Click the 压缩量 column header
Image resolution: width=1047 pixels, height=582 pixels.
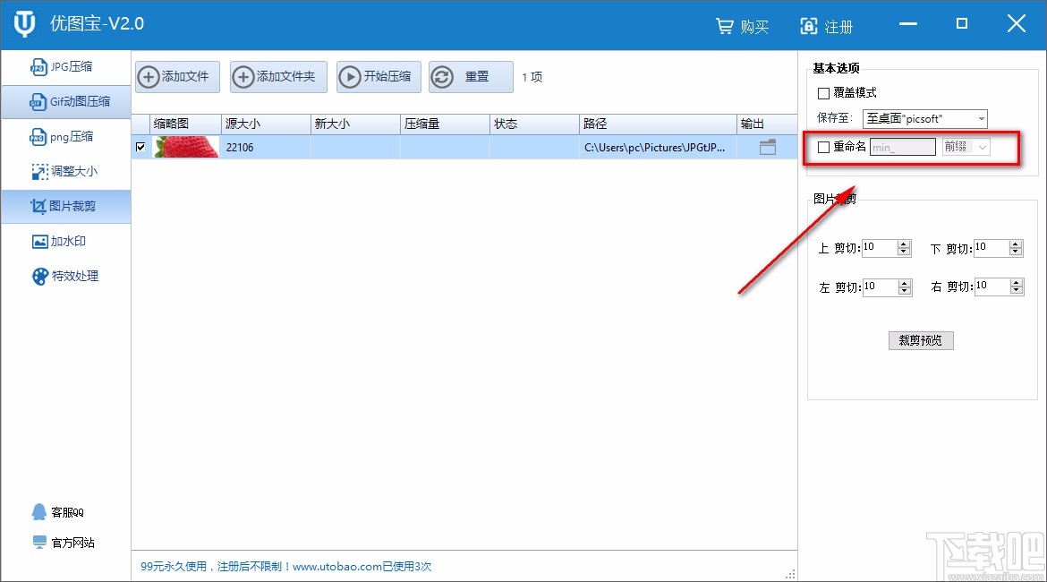tap(445, 124)
